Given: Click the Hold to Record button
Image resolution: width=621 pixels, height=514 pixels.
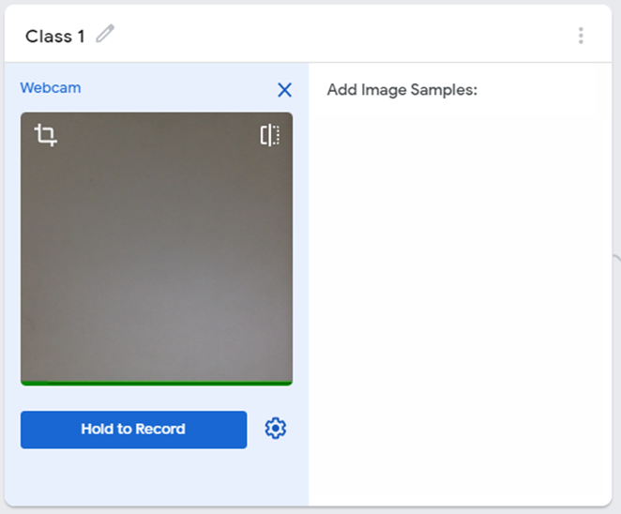Looking at the screenshot, I should point(133,430).
